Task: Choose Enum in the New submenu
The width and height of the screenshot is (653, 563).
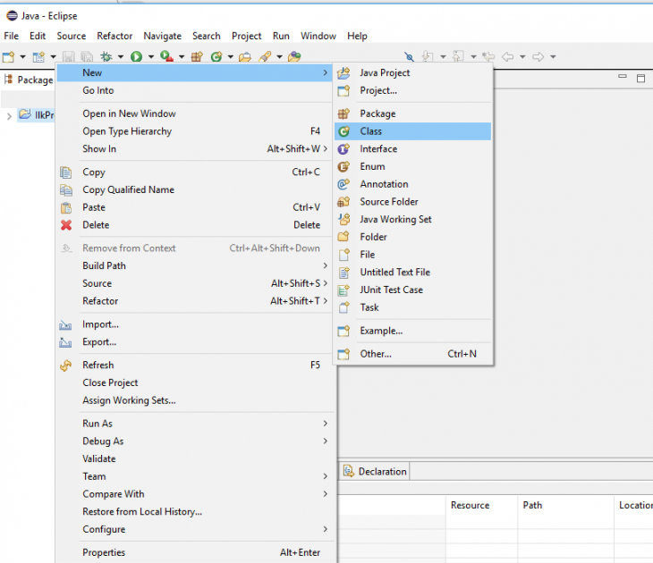Action: 412,166
